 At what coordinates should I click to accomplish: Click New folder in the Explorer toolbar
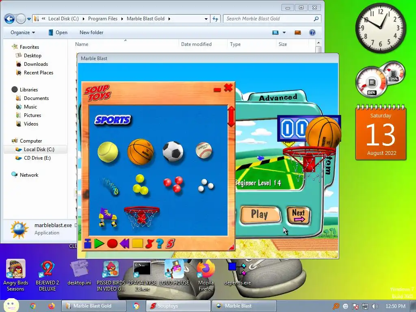pyautogui.click(x=91, y=32)
